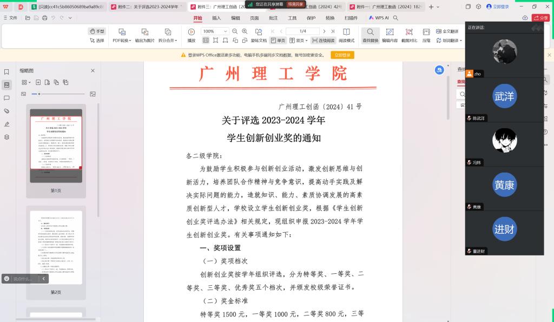Select the 手型 hand tool mode
The height and width of the screenshot is (322, 554).
click(97, 31)
